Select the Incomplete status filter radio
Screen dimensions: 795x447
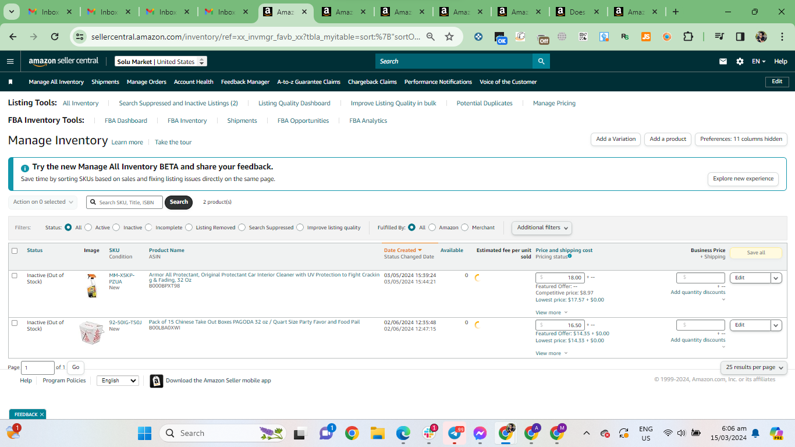pyautogui.click(x=149, y=228)
